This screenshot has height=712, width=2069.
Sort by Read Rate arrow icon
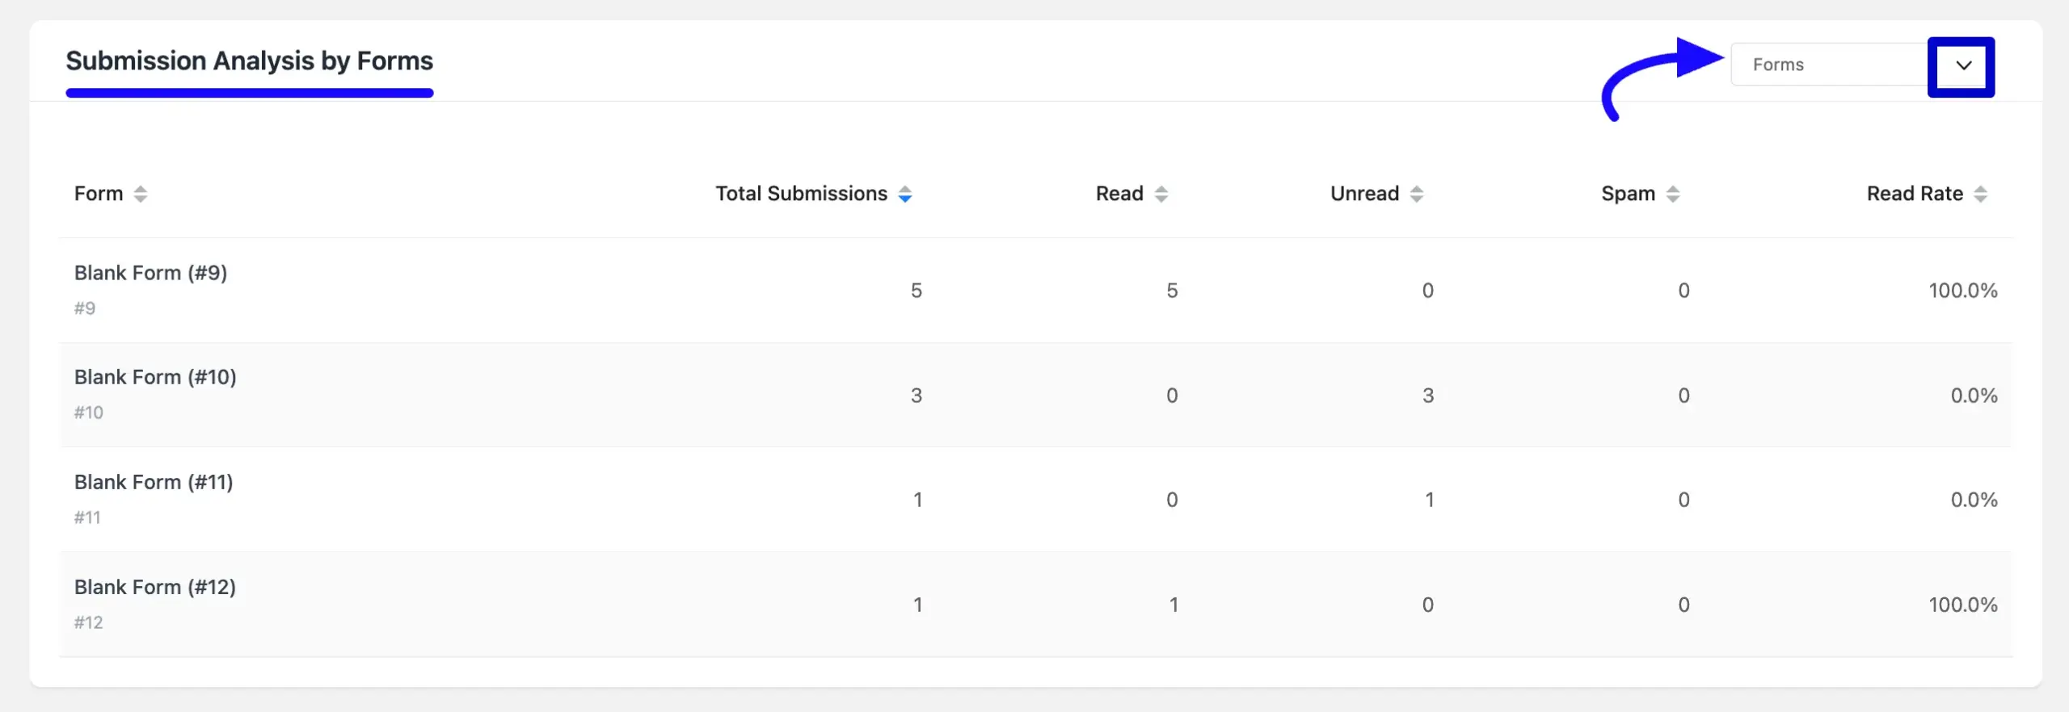point(1980,194)
